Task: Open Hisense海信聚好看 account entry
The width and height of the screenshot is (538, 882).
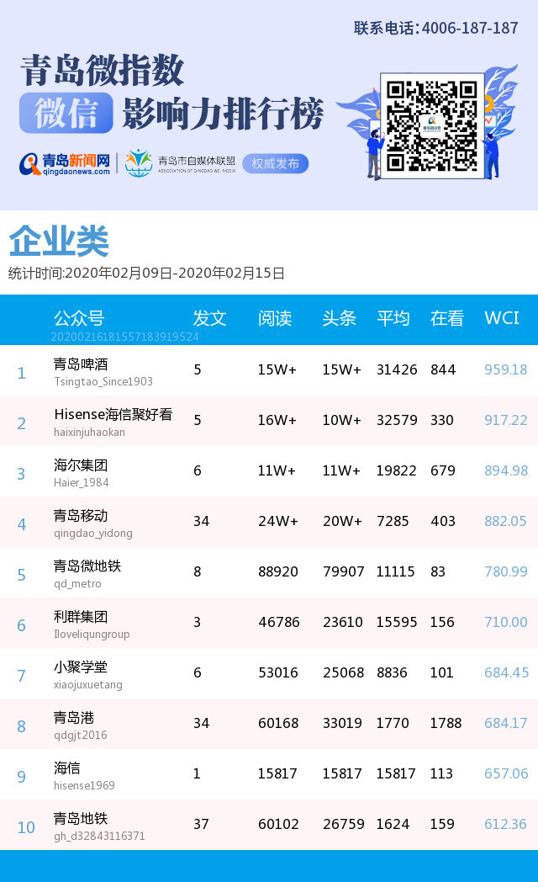Action: point(113,415)
